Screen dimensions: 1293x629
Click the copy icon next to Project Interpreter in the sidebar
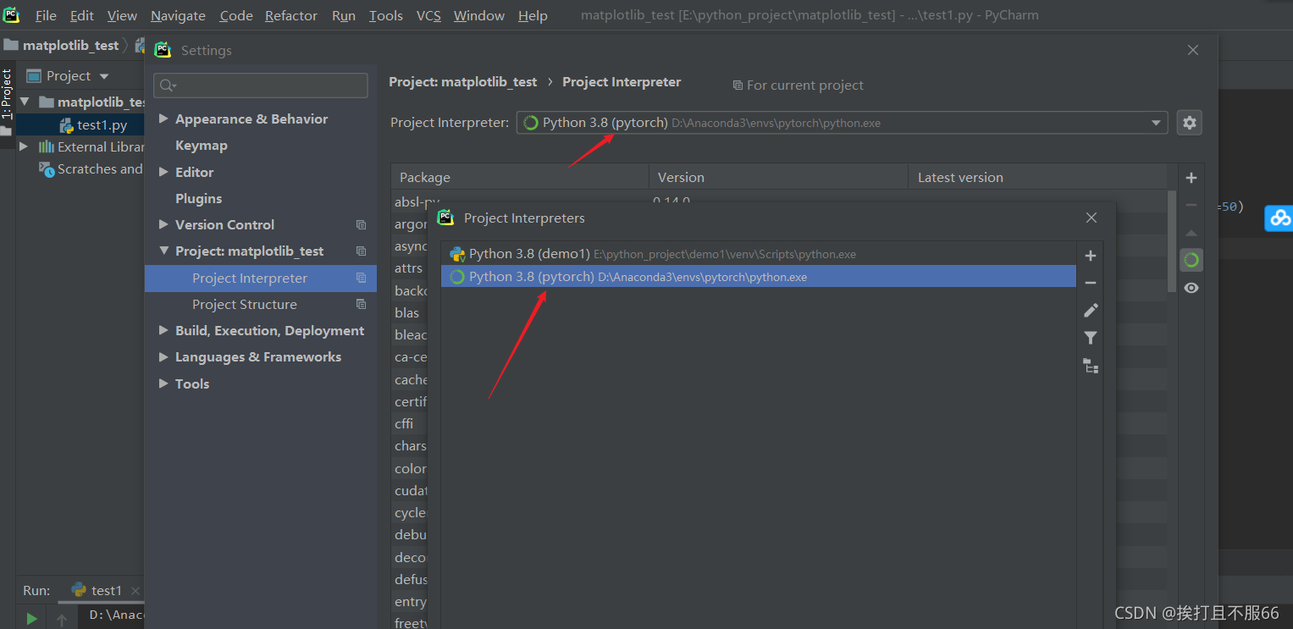point(362,278)
